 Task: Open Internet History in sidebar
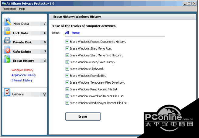pyautogui.click(x=22, y=80)
